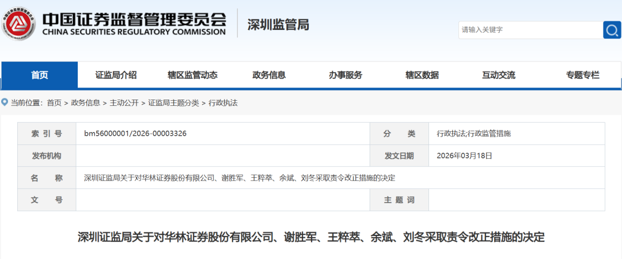The width and height of the screenshot is (622, 259).
Task: Open the 证监局介绍 menu item
Action: pos(116,75)
